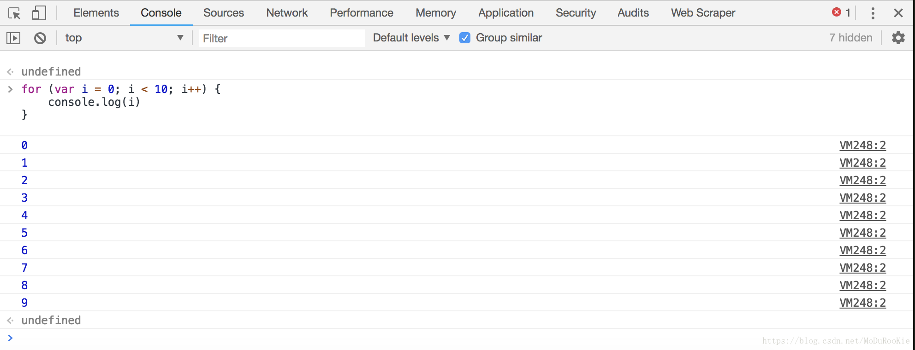The image size is (915, 350).
Task: Activate the inspect element picker icon
Action: (x=14, y=13)
